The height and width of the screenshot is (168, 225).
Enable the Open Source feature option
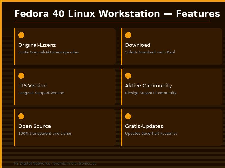(65, 127)
